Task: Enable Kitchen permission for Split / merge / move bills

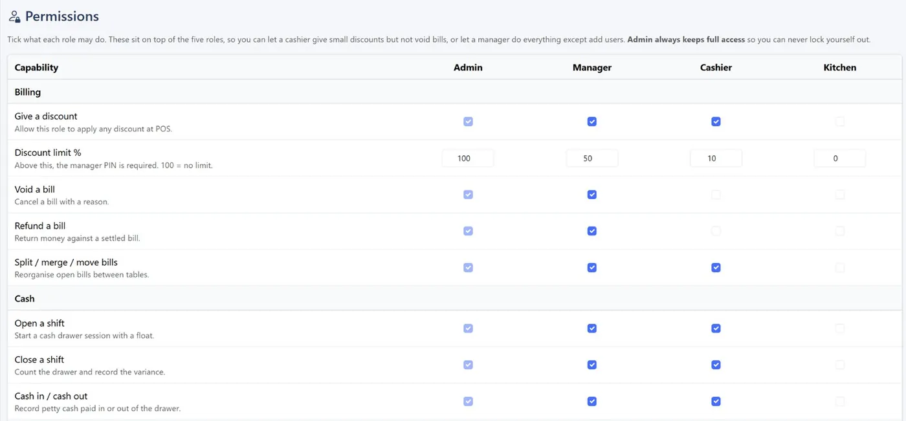Action: (x=839, y=268)
